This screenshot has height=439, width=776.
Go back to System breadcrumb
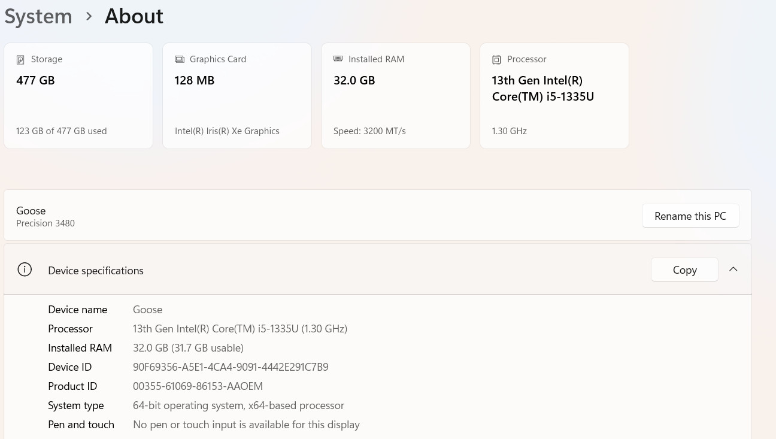(38, 16)
